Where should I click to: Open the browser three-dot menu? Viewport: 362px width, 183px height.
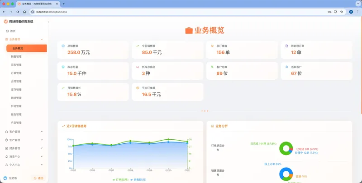pyautogui.click(x=357, y=12)
